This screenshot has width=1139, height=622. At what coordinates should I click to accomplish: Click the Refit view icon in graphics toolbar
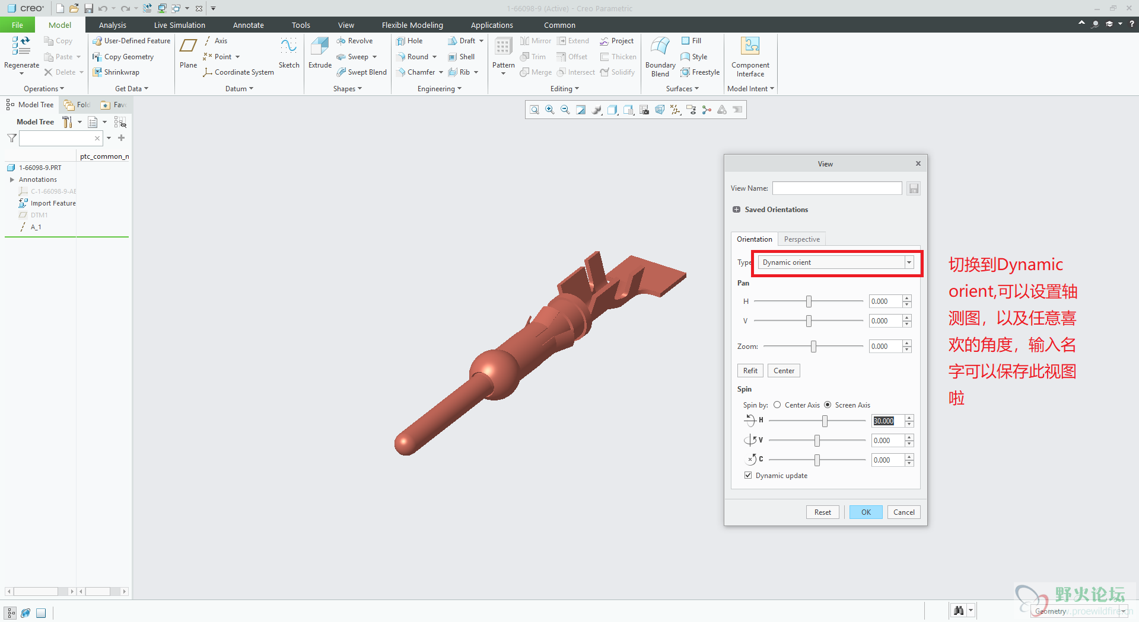(x=534, y=110)
